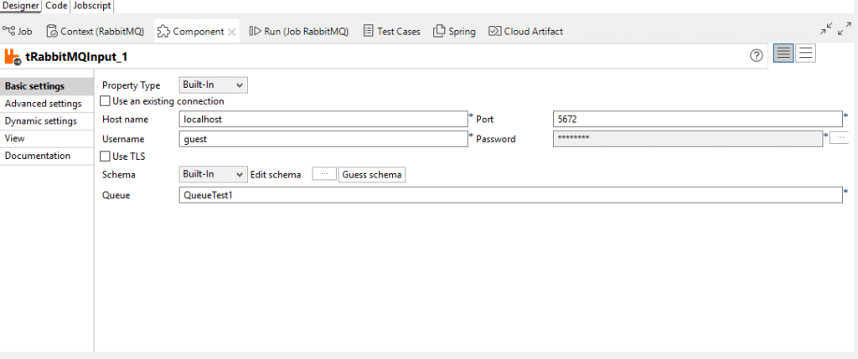Switch to the table layout view icon
This screenshot has width=858, height=359.
(x=783, y=54)
